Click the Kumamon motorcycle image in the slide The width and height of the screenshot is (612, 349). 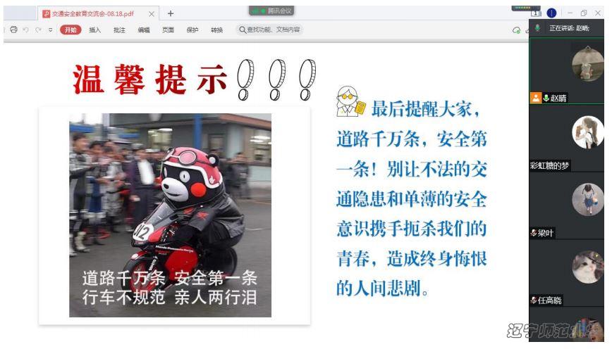[x=170, y=215]
